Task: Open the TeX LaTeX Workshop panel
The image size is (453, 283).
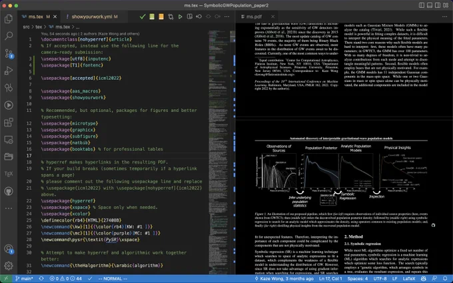Action: [x=9, y=174]
